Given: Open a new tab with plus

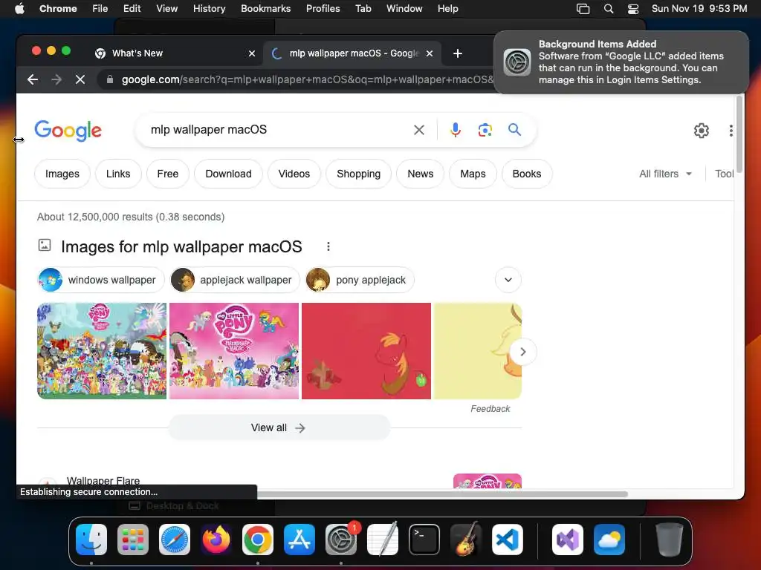Looking at the screenshot, I should (457, 53).
